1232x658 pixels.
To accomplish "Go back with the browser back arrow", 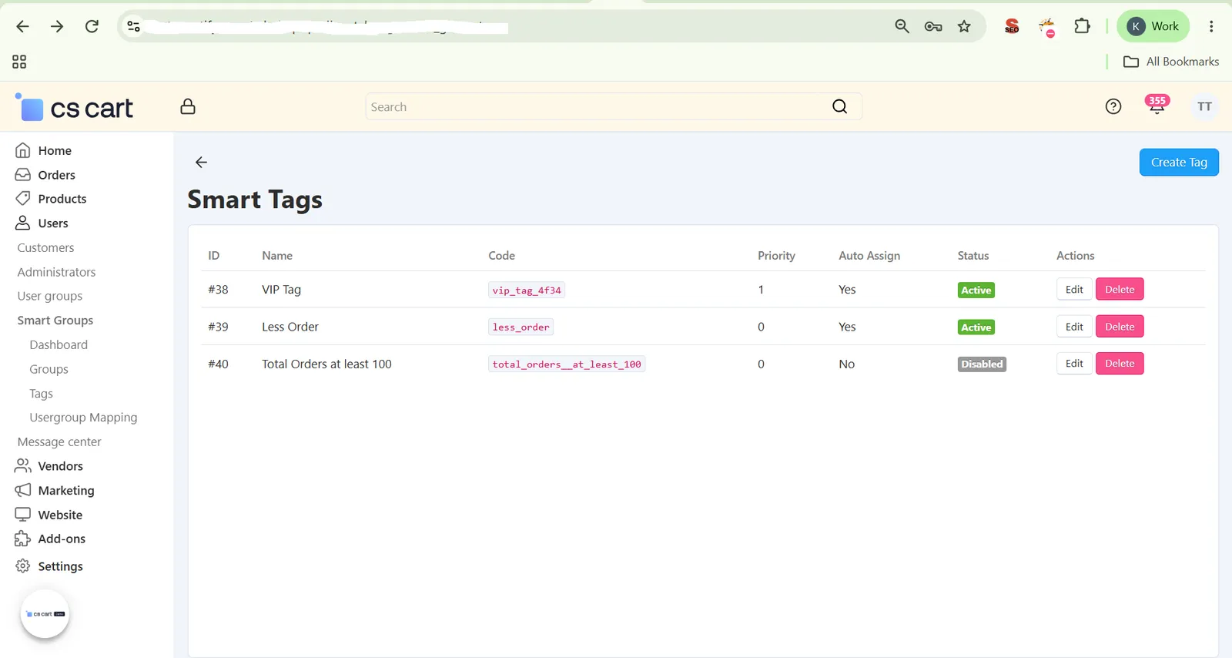I will tap(22, 26).
